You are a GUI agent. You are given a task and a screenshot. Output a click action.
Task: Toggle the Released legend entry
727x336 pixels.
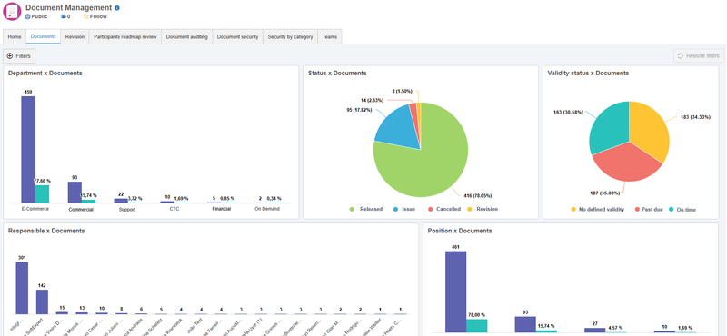[x=366, y=209]
